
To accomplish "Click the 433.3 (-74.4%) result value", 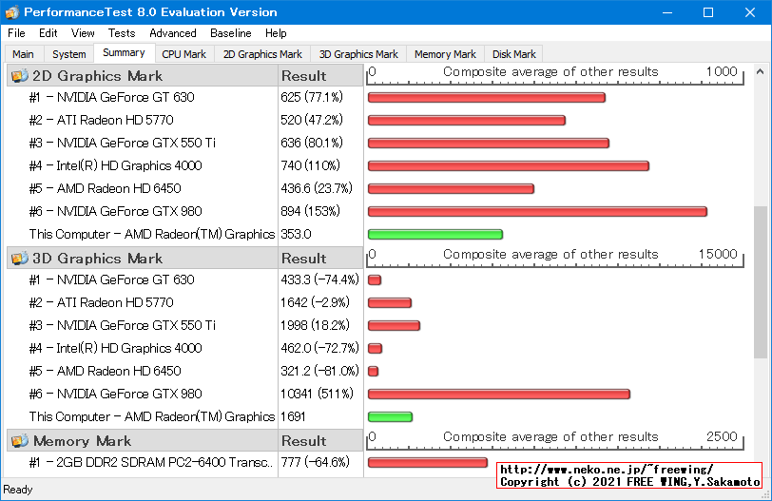I will click(320, 279).
